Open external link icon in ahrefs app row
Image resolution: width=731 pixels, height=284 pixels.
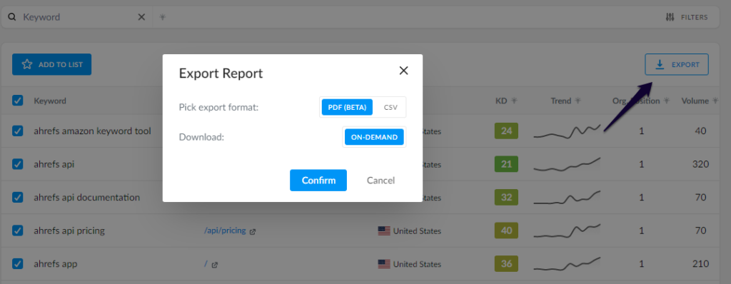tap(214, 265)
